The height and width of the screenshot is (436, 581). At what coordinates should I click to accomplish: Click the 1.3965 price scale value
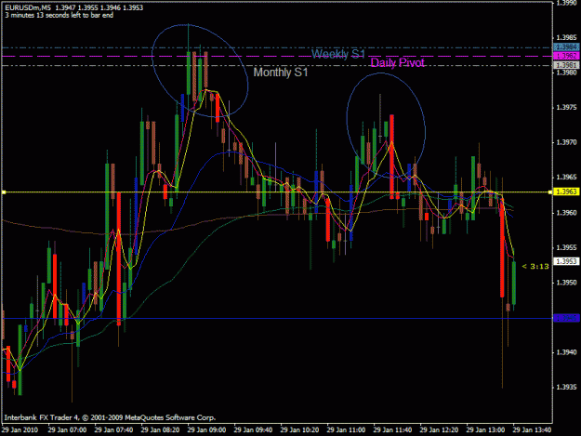(x=566, y=177)
